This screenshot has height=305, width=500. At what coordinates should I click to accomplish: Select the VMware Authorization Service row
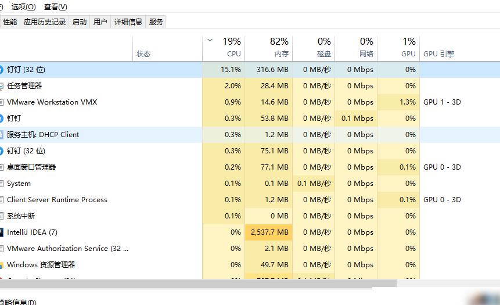pyautogui.click(x=250, y=249)
